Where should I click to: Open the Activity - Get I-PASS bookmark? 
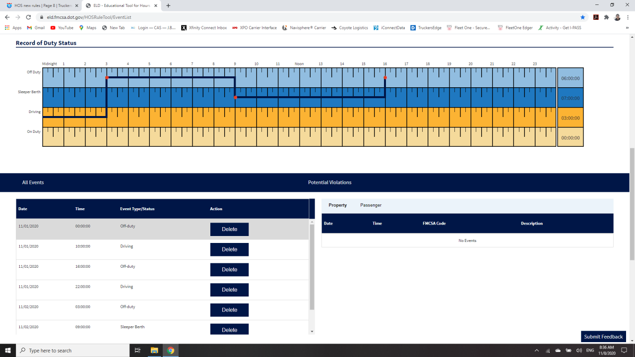click(x=560, y=28)
